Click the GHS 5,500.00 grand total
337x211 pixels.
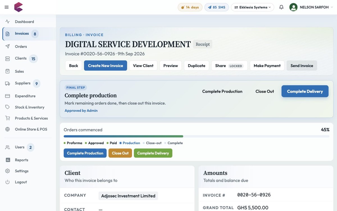pyautogui.click(x=253, y=208)
